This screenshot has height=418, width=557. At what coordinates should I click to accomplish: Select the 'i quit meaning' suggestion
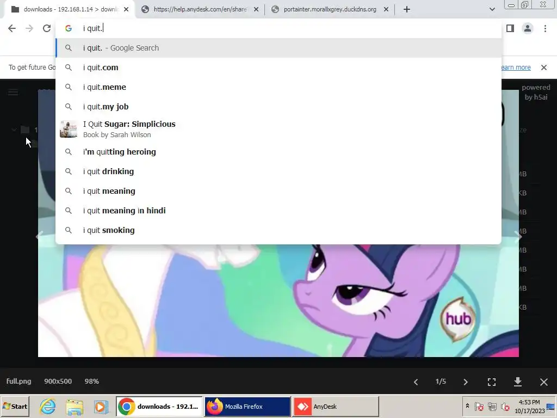[x=278, y=191]
